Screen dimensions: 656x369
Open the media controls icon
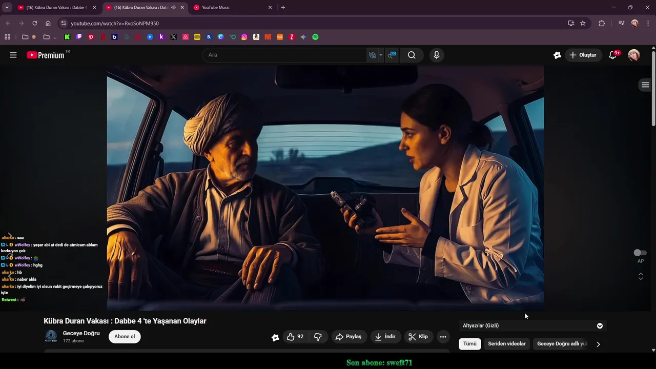click(621, 23)
